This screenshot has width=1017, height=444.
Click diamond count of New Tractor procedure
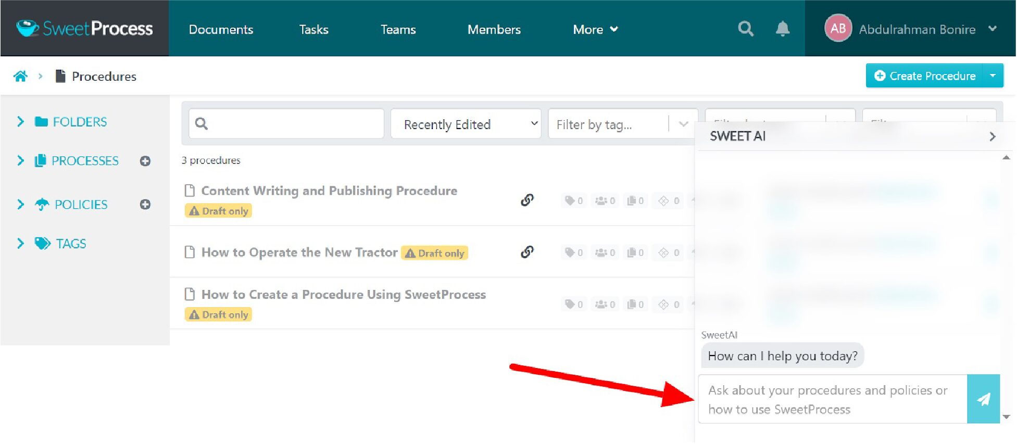click(x=669, y=252)
